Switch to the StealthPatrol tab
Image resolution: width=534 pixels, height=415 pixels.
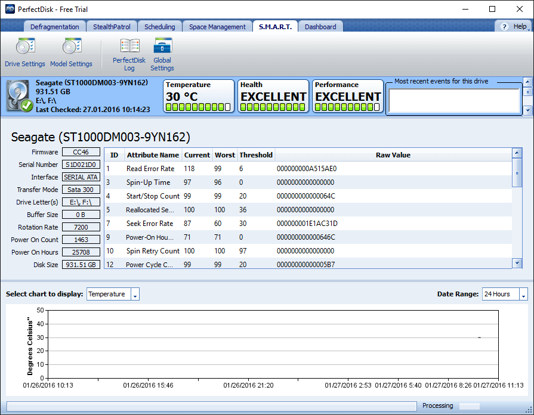pos(112,27)
